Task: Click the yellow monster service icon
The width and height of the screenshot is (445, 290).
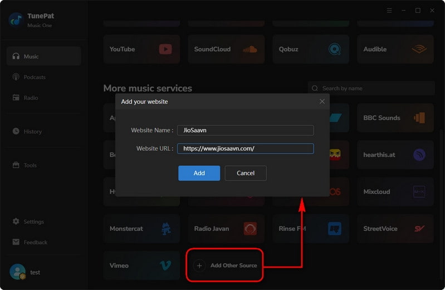Action: coord(335,155)
